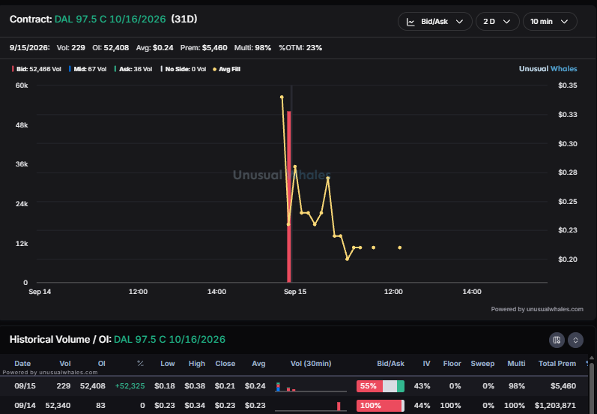This screenshot has height=414, width=597.
Task: Sort table by Avg column header
Action: coord(258,363)
